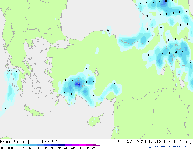Click the 1–2 mm legend color swatch
The width and height of the screenshot is (193, 149).
pyautogui.click(x=19, y=145)
